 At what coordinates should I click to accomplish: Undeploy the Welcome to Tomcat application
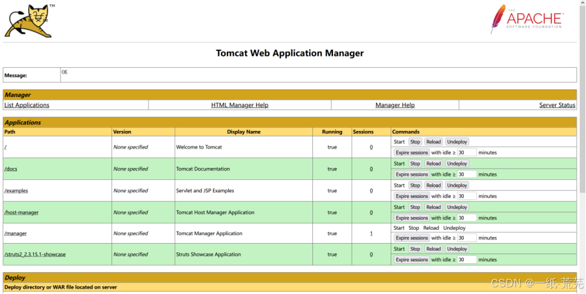[456, 142]
